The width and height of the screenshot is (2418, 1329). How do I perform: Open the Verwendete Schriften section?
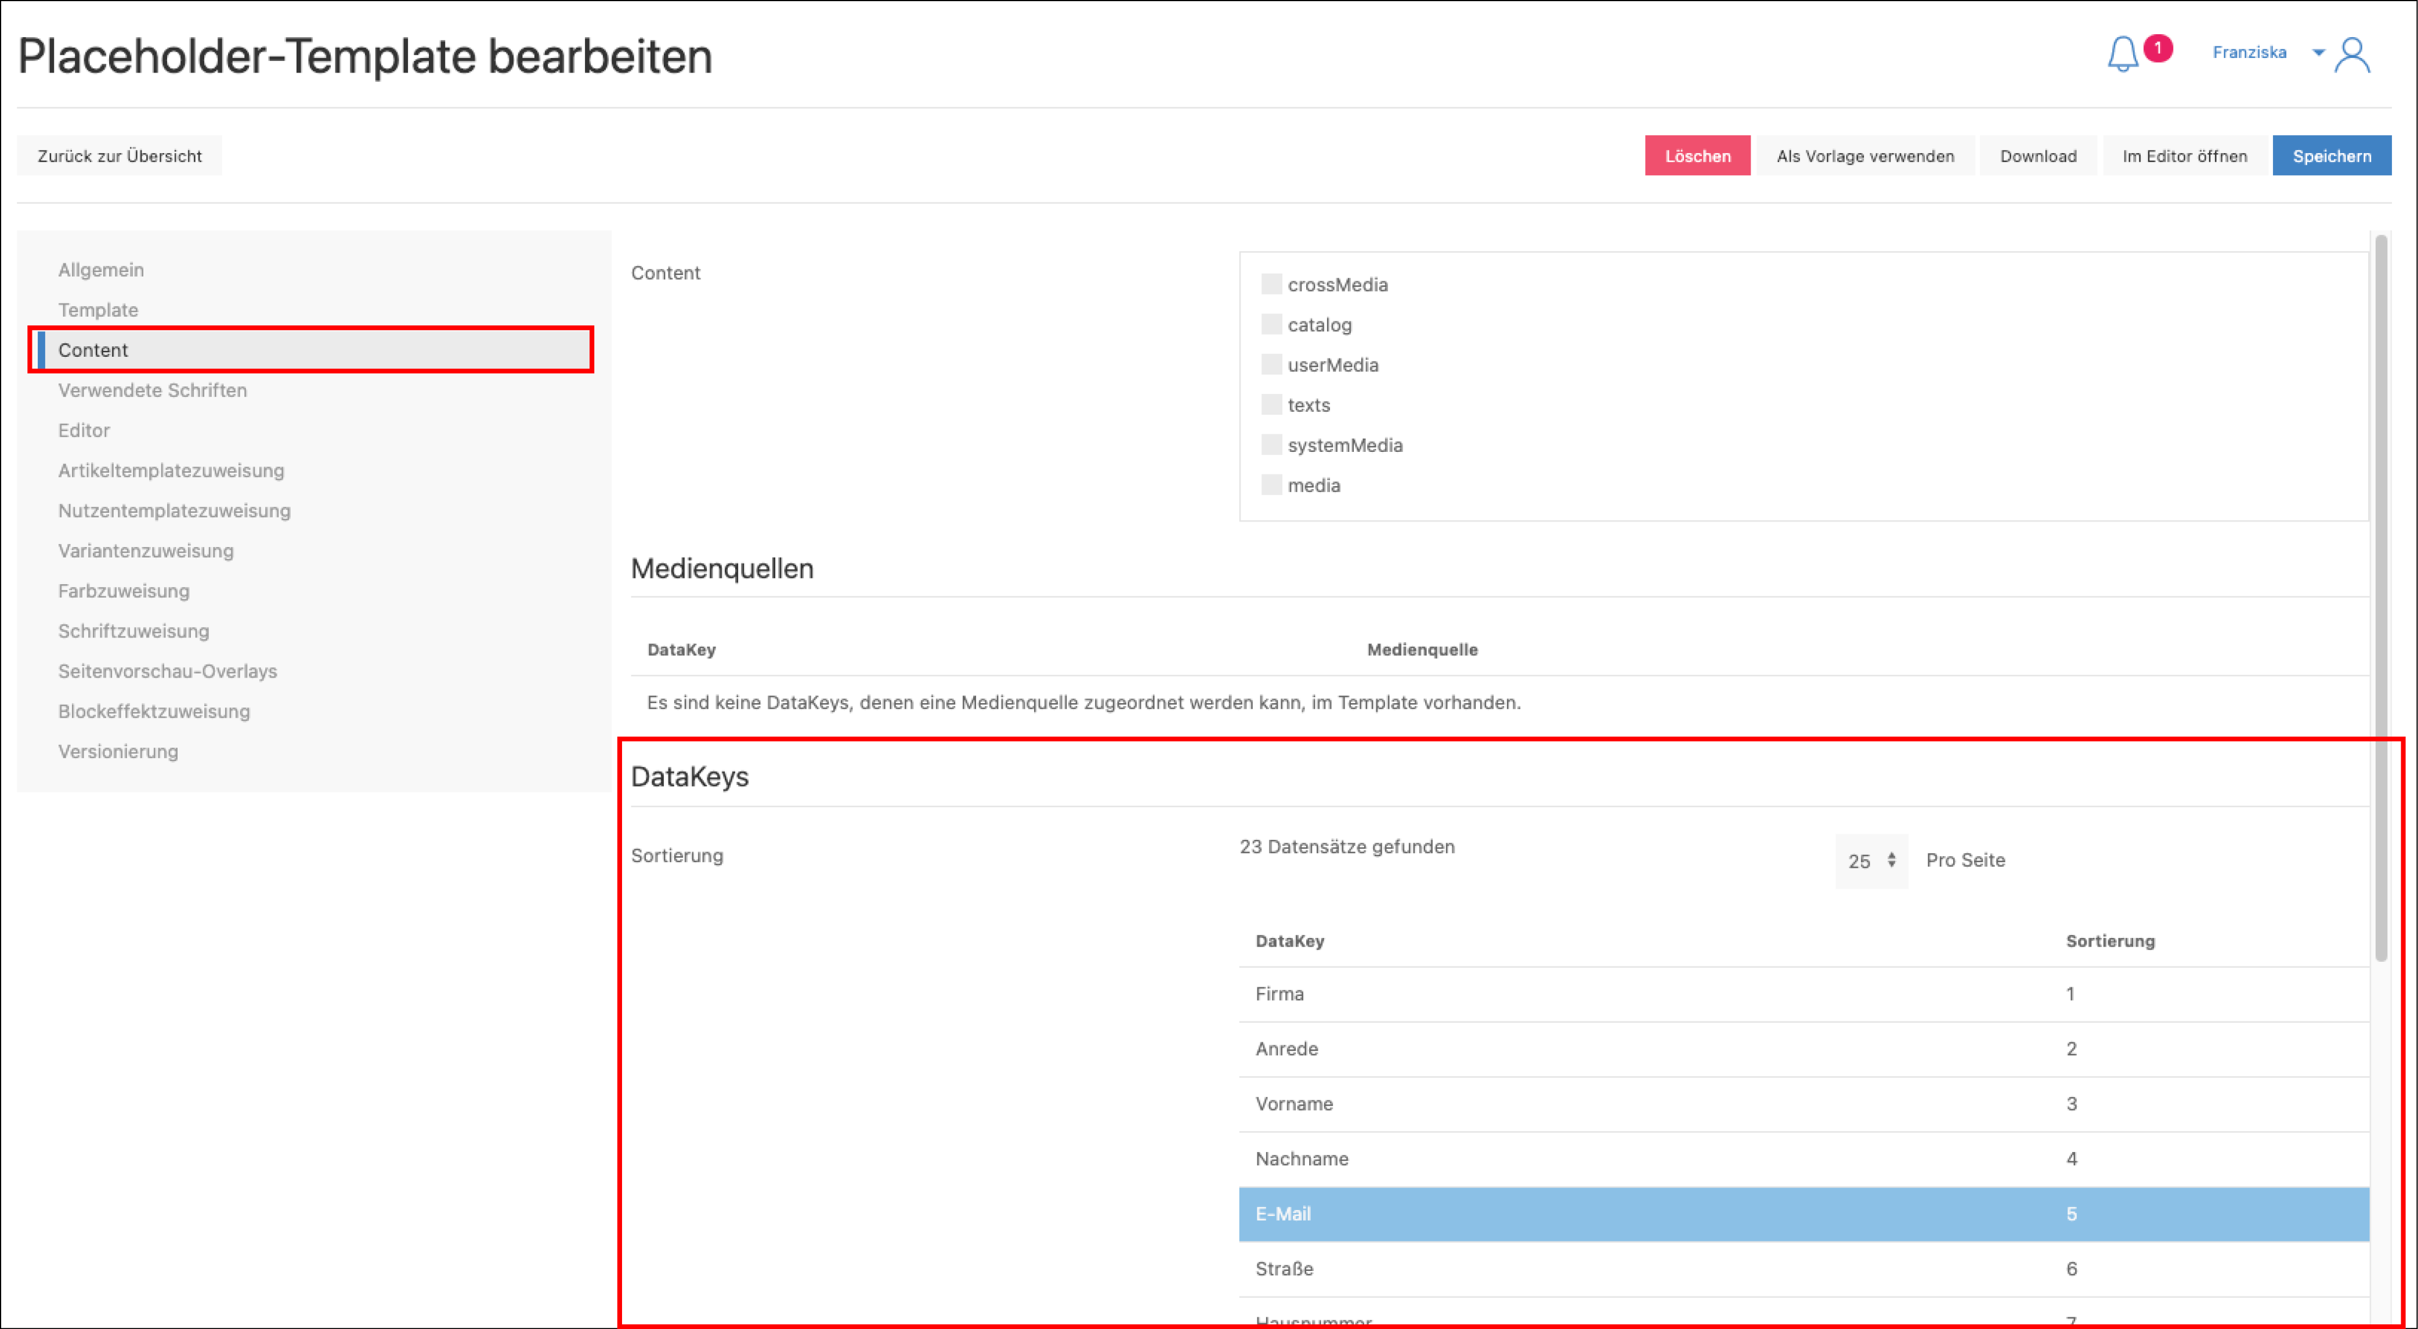coord(152,390)
